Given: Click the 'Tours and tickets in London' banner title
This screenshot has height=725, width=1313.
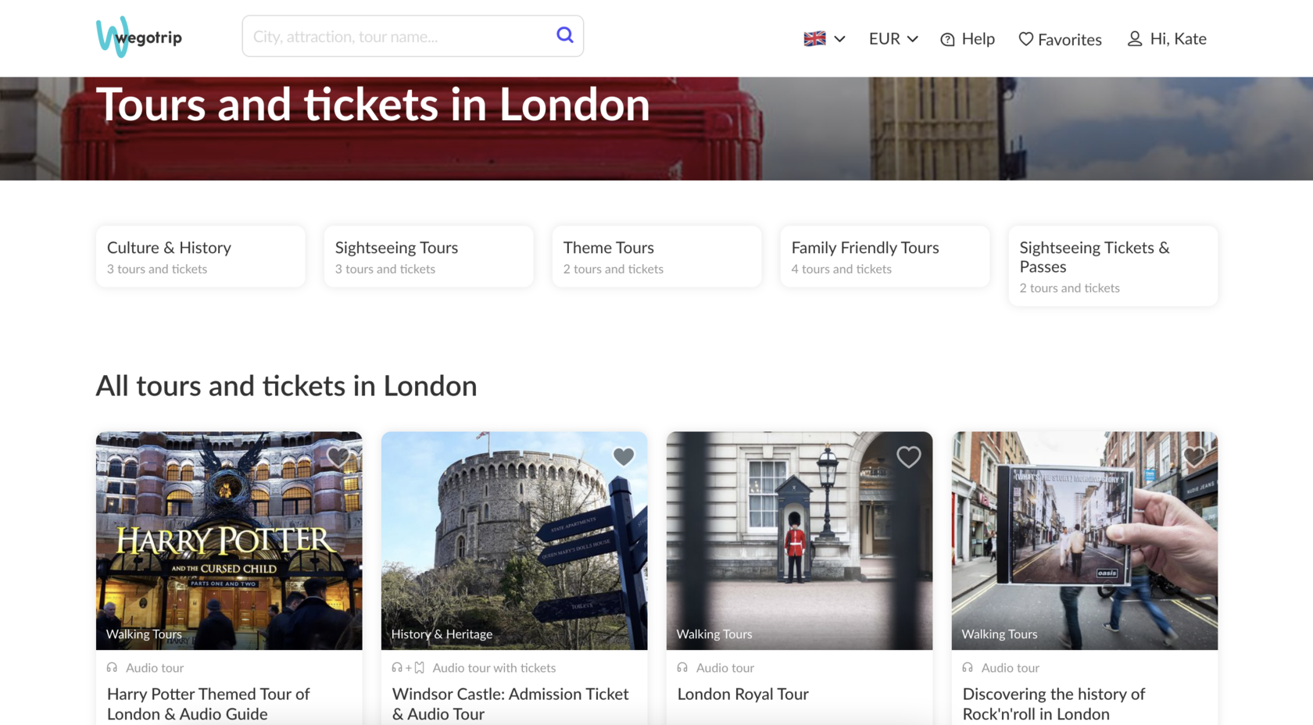Looking at the screenshot, I should click(373, 105).
